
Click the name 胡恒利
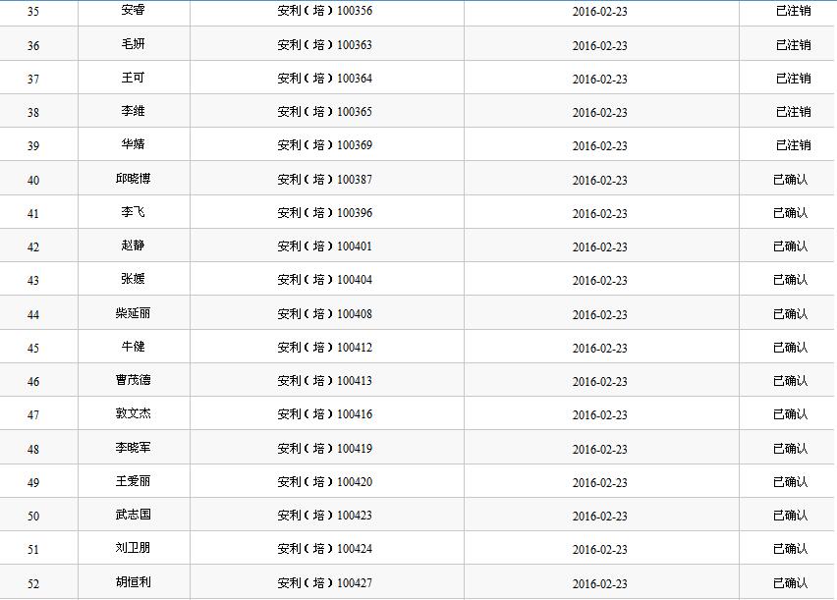point(133,582)
